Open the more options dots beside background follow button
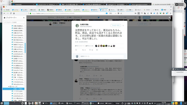187x105 pixels. [150, 24]
